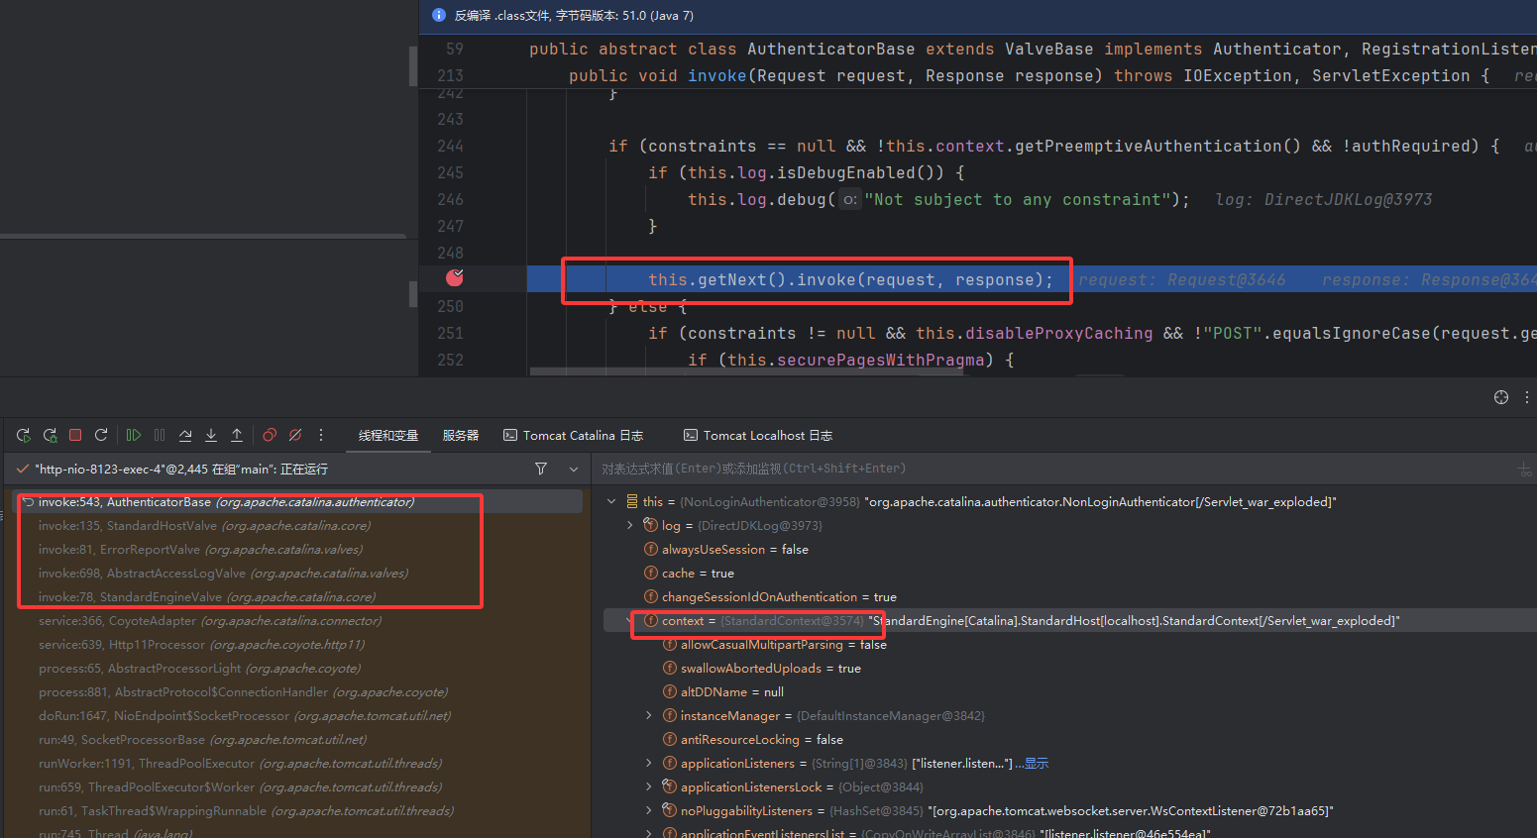Click the Rerun Tomcat server icon
1537x838 pixels.
tap(23, 435)
